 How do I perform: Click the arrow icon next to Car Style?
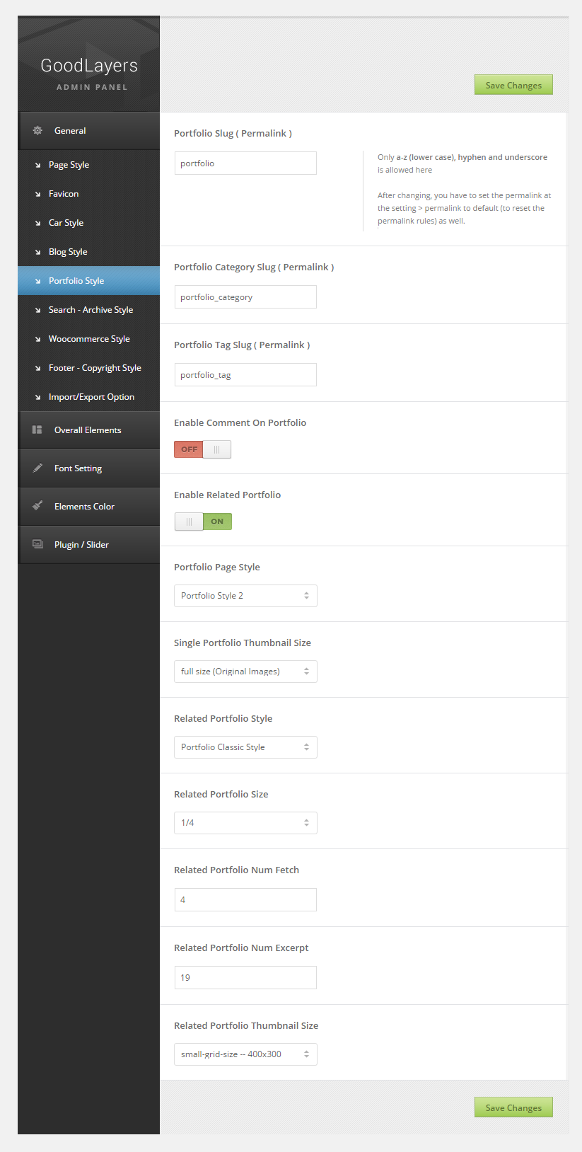point(38,223)
